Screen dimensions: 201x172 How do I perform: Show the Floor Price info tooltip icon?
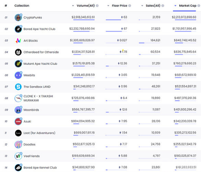[130, 6]
